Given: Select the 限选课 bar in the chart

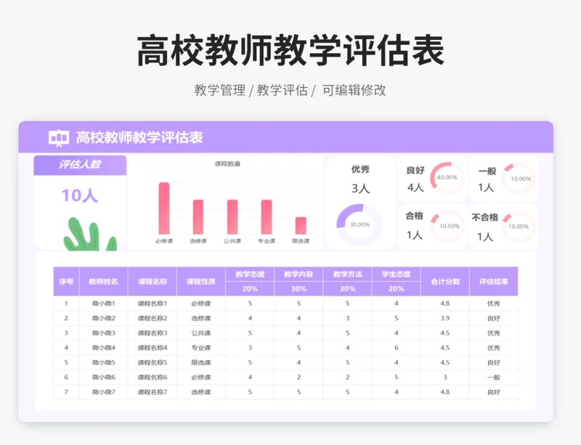Looking at the screenshot, I should click(301, 226).
